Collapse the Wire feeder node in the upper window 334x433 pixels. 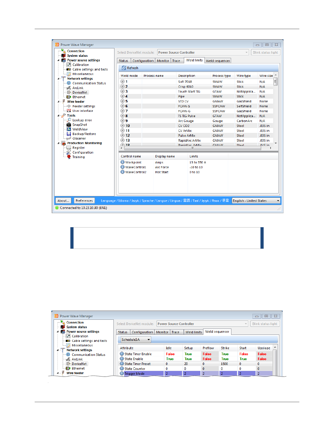click(x=58, y=102)
